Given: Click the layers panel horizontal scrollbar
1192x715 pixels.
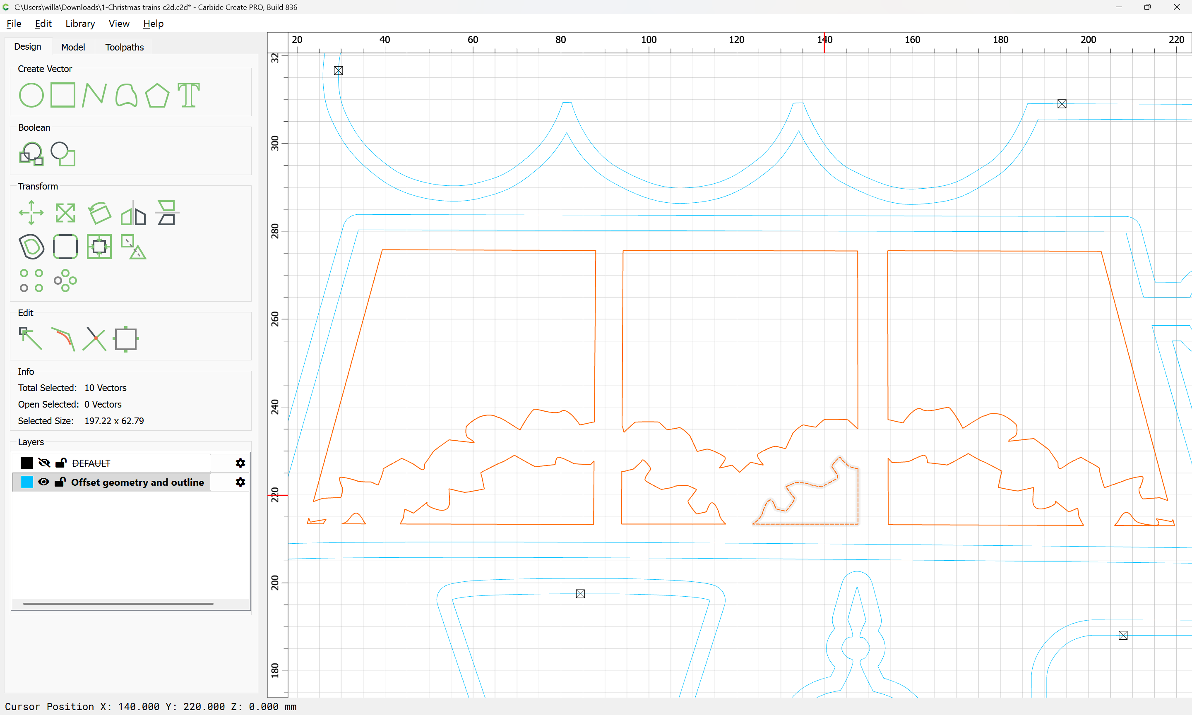Looking at the screenshot, I should [x=118, y=604].
